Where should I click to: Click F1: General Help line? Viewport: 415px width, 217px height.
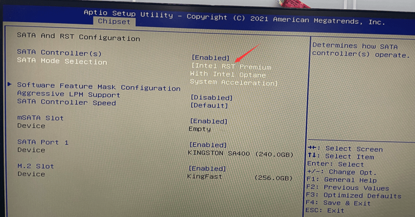tap(342, 180)
